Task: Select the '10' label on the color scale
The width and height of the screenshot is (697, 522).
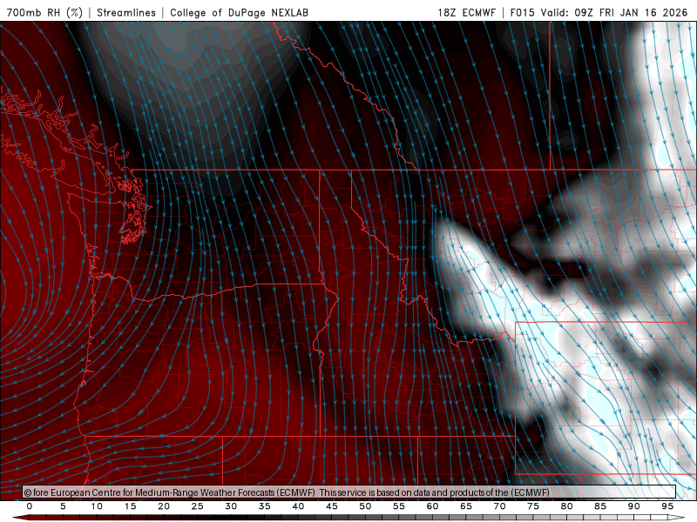Action: tap(97, 506)
